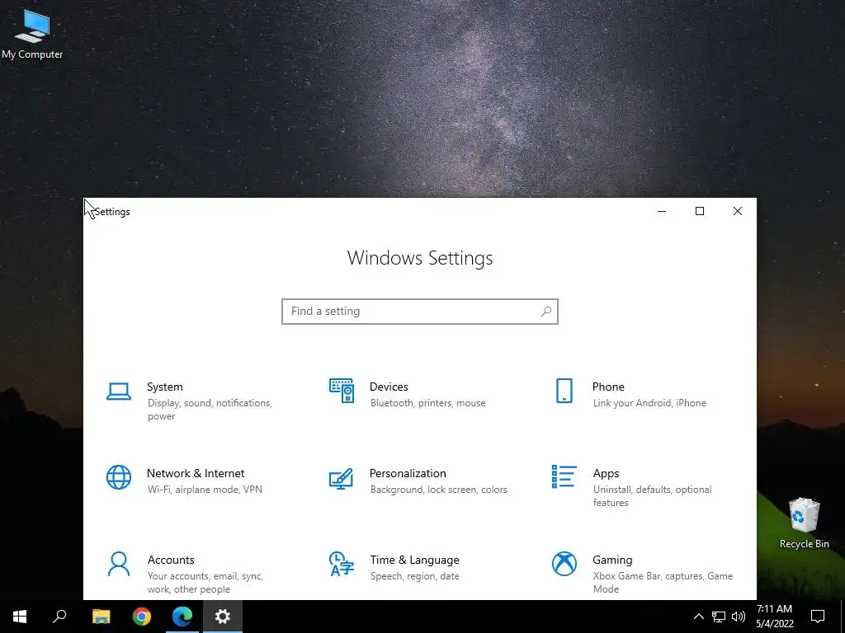
Task: Open the Gaming Xbox icon
Action: [564, 564]
